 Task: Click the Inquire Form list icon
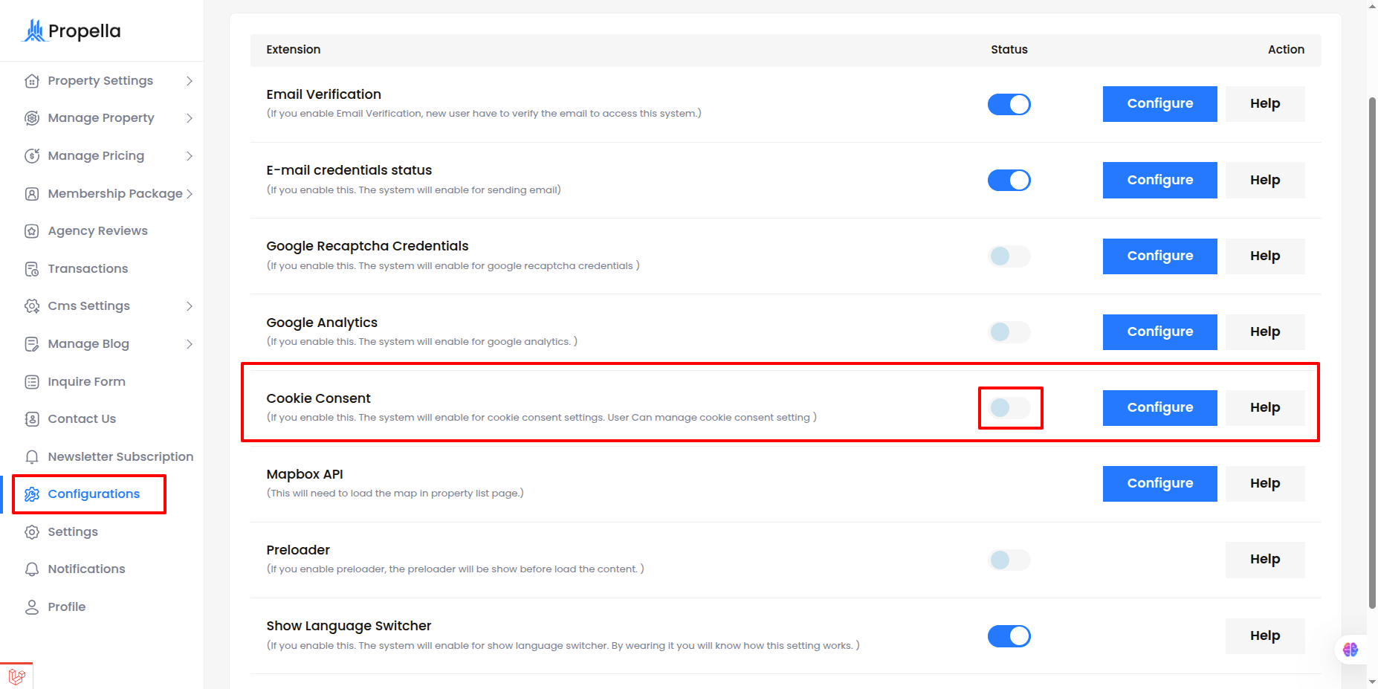point(32,381)
